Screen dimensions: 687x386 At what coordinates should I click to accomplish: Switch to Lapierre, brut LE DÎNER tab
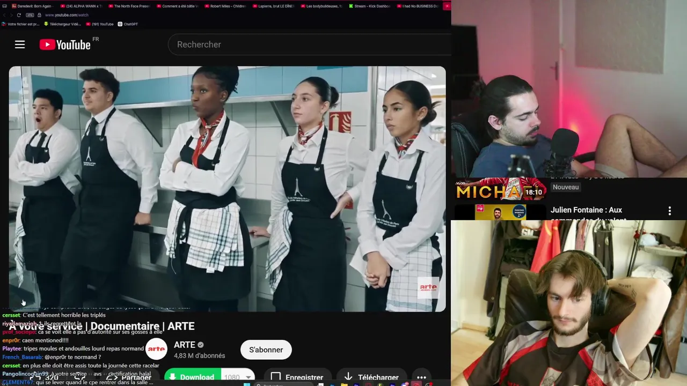275,6
